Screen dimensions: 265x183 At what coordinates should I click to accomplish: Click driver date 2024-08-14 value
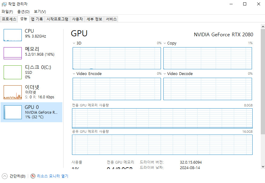[190, 168]
